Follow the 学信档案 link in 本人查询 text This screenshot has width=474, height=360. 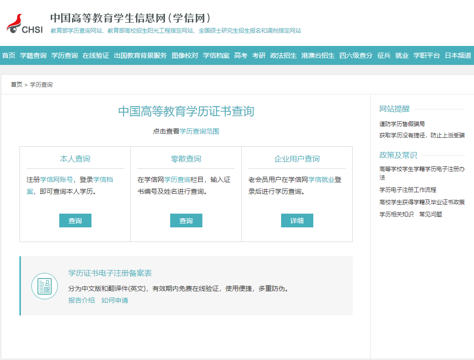(x=103, y=180)
